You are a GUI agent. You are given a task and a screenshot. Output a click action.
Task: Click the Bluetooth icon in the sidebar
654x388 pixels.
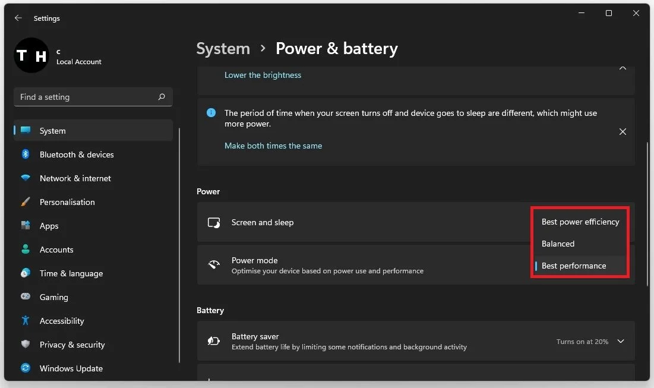tap(26, 154)
